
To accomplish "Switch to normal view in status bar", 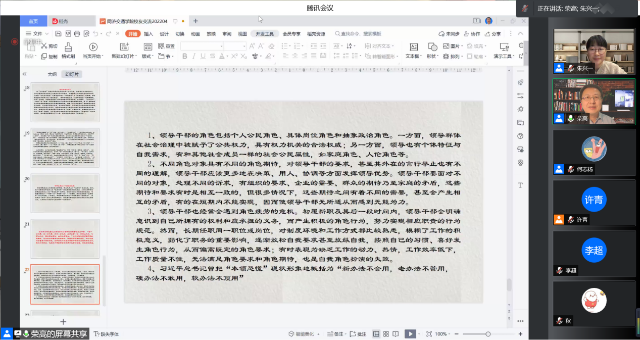I will (x=376, y=334).
